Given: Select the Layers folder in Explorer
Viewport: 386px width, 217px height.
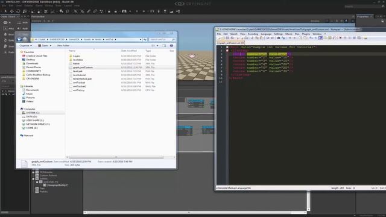Looking at the screenshot, I should pyautogui.click(x=77, y=56).
